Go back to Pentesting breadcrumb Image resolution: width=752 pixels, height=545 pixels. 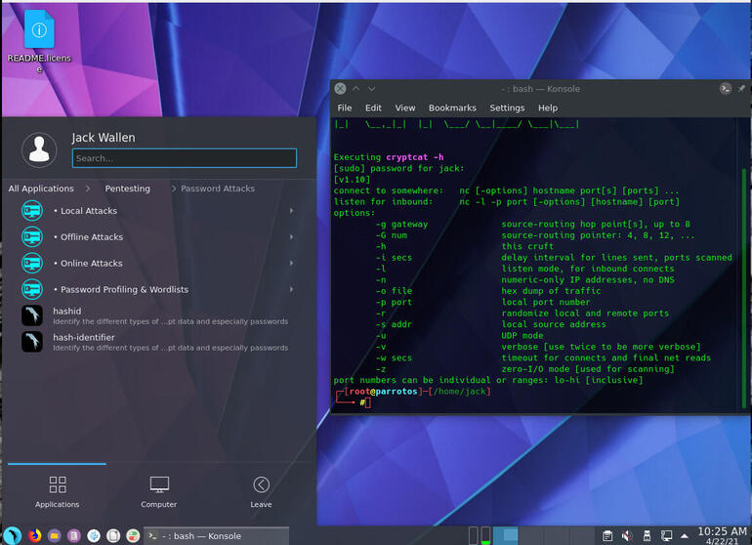tap(128, 189)
